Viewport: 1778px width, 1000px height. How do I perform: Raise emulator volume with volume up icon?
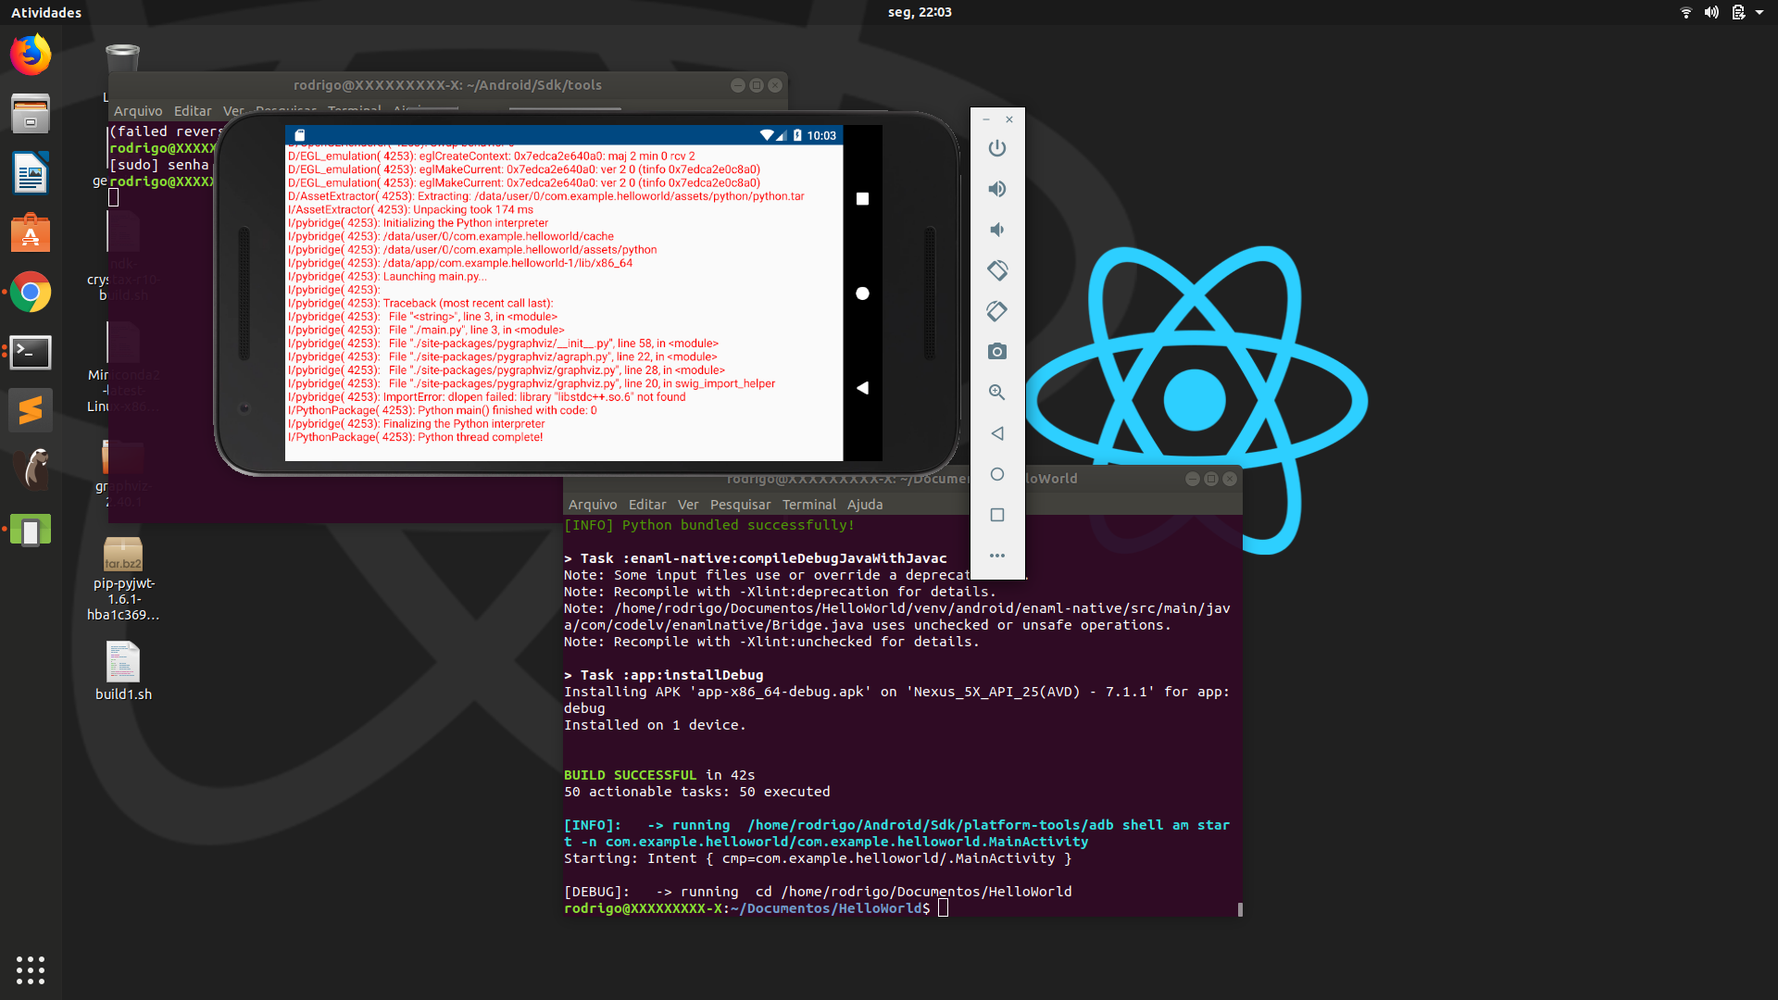(996, 189)
